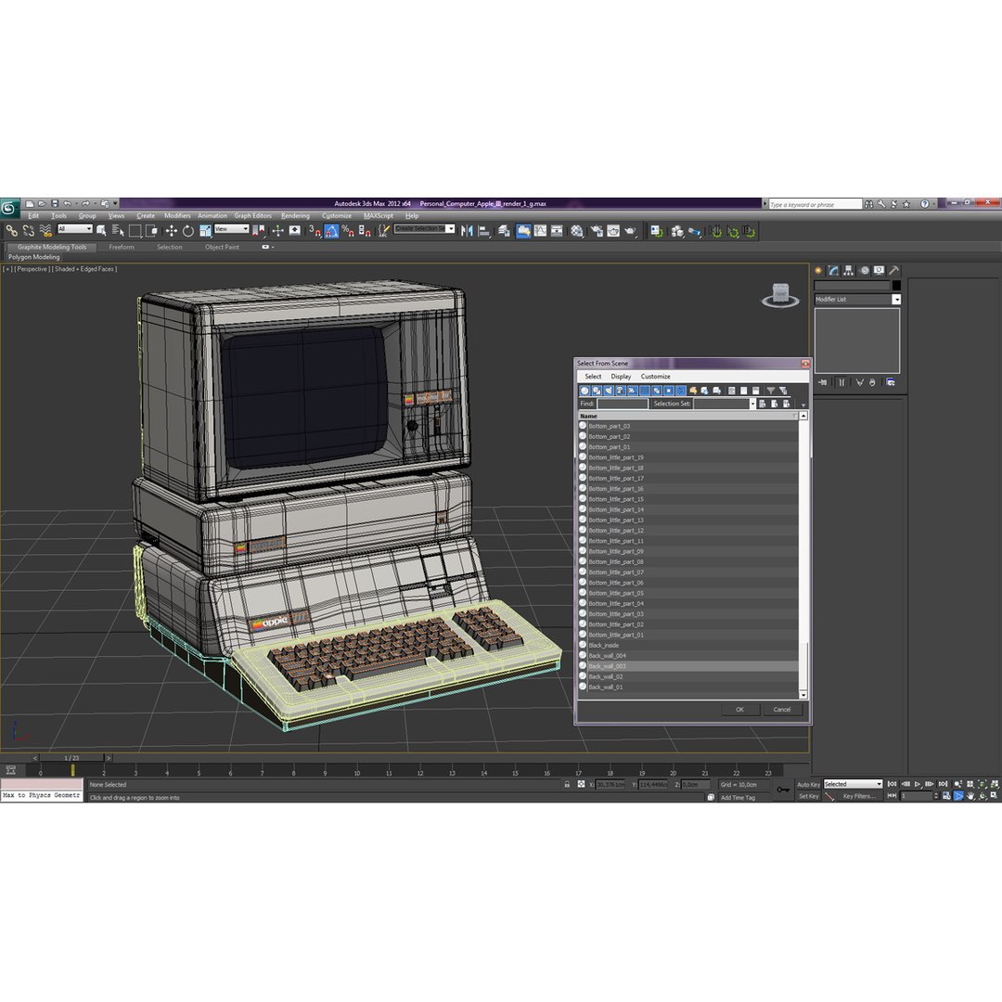Open the reference coordinate system 'View' dropdown
The height and width of the screenshot is (1002, 1002).
231,229
